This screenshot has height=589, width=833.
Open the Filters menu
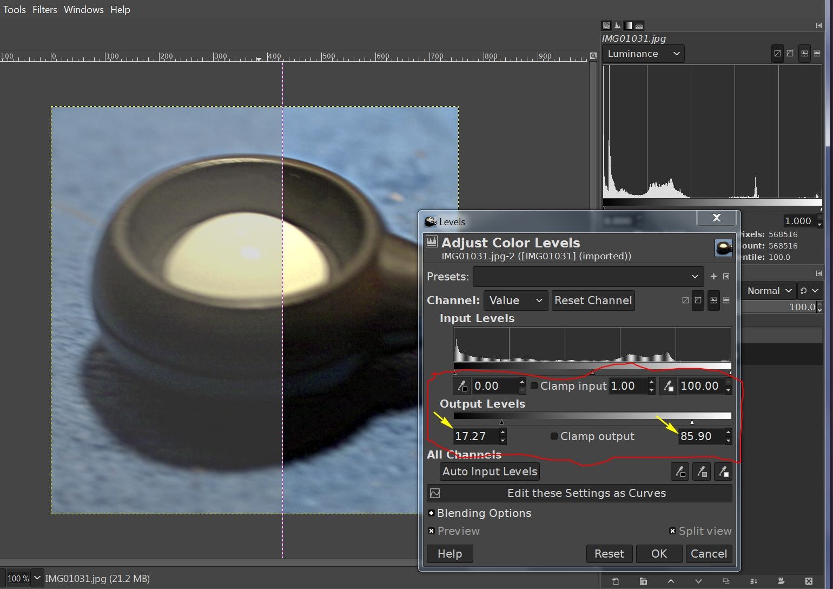(44, 10)
